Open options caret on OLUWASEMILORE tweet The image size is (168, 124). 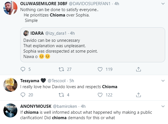pyautogui.click(x=163, y=4)
